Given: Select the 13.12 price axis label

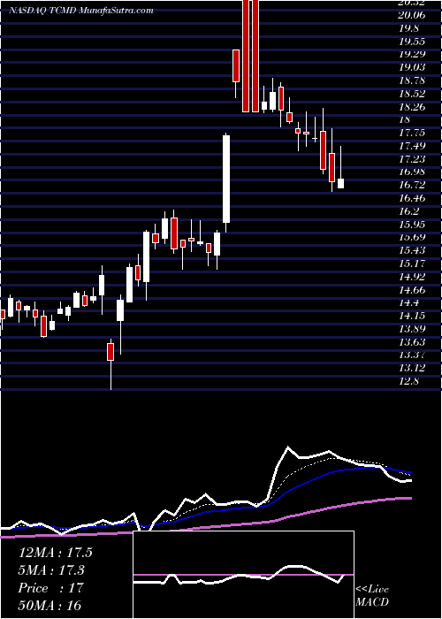Looking at the screenshot, I should tap(411, 368).
